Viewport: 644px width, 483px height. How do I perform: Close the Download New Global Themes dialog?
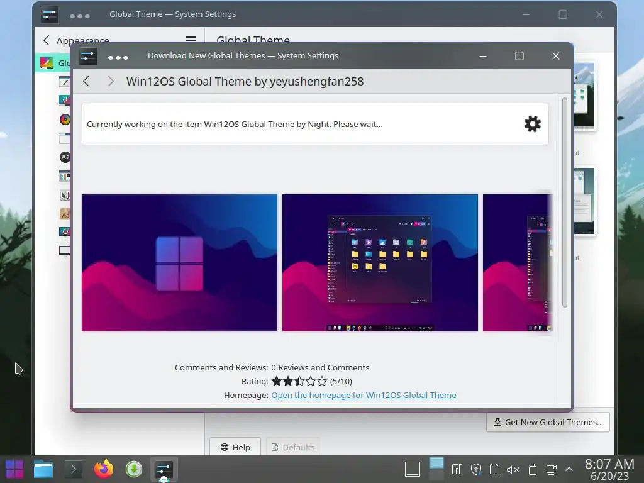coord(556,56)
